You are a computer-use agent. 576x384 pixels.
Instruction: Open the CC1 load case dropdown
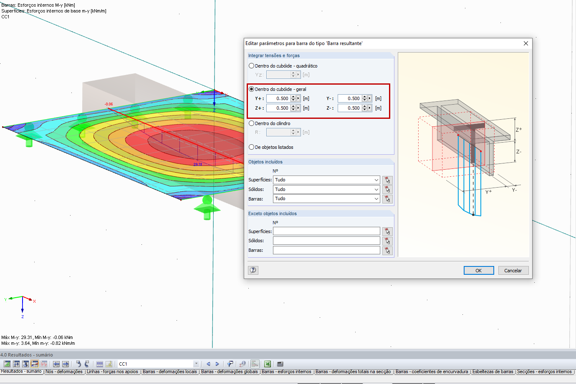(x=196, y=364)
